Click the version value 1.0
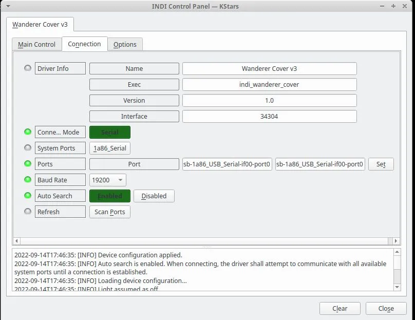The image size is (415, 320). [270, 100]
